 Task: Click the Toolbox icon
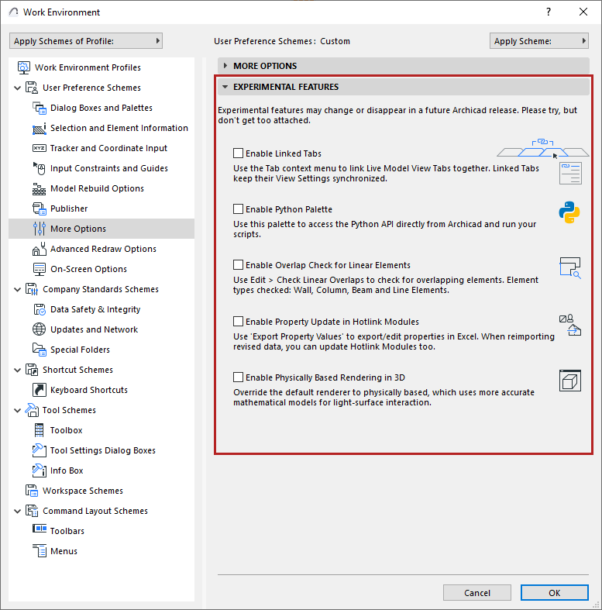click(x=40, y=430)
